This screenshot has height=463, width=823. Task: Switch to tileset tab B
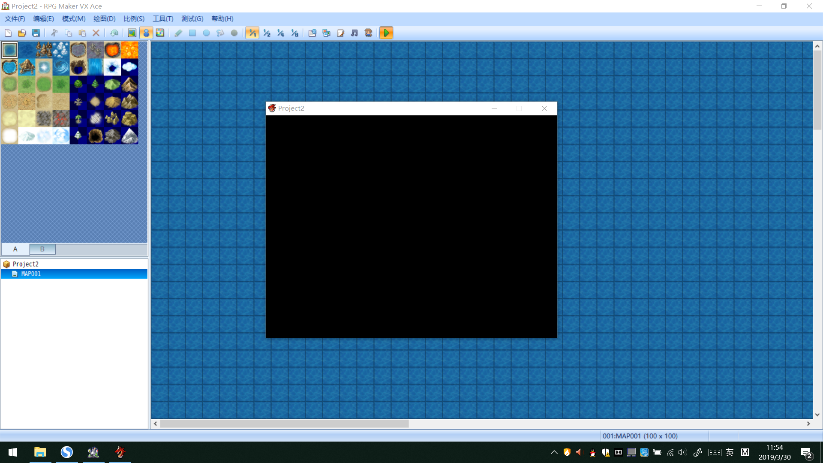click(x=42, y=249)
